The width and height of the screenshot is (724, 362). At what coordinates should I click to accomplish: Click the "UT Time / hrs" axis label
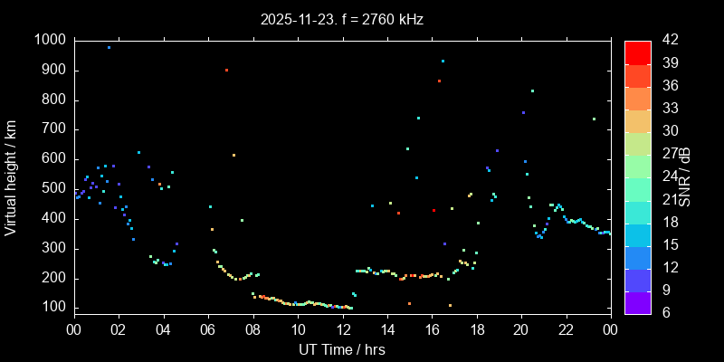[341, 349]
